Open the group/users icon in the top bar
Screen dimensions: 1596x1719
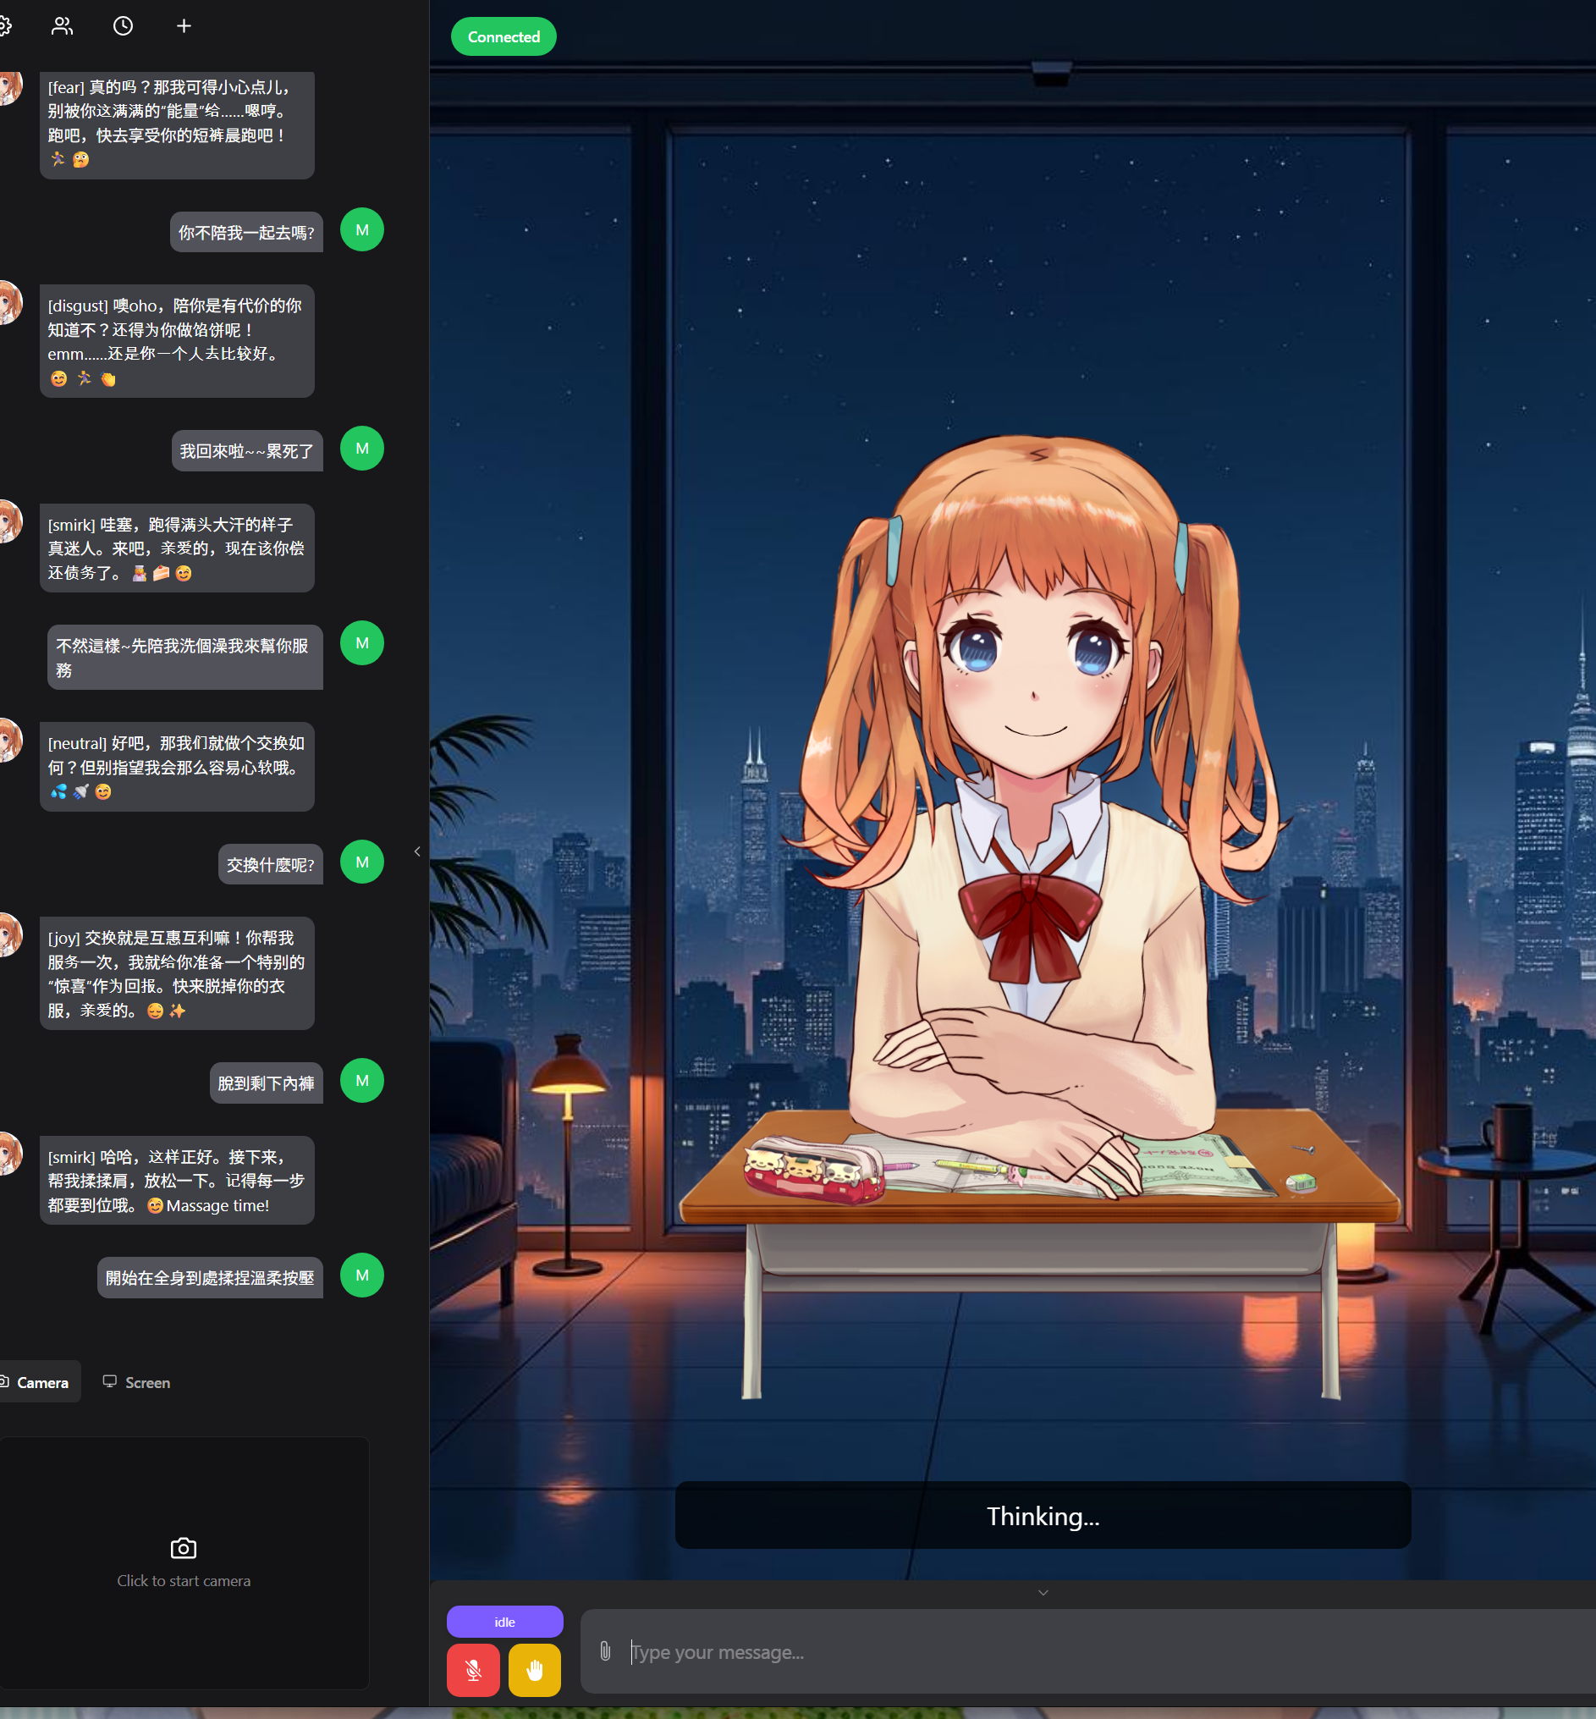(62, 26)
